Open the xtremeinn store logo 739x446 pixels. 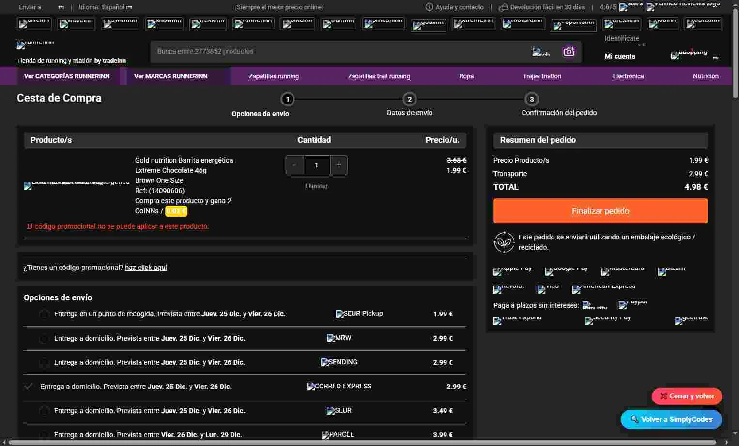pos(473,24)
